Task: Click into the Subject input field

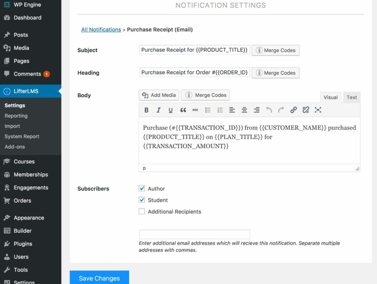Action: click(x=194, y=50)
